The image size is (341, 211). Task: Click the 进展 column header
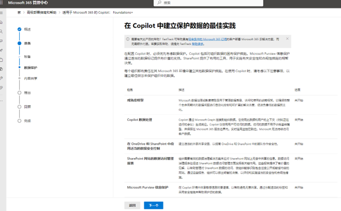[298, 90]
